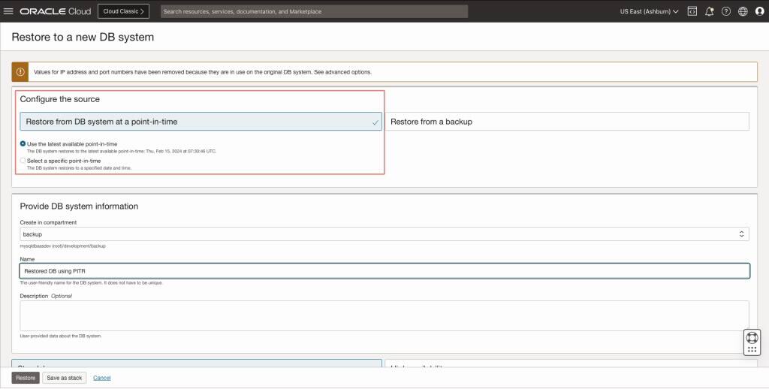Viewport: 769px width, 389px height.
Task: Select Restore from DB system at a point-in-time
Action: (201, 122)
